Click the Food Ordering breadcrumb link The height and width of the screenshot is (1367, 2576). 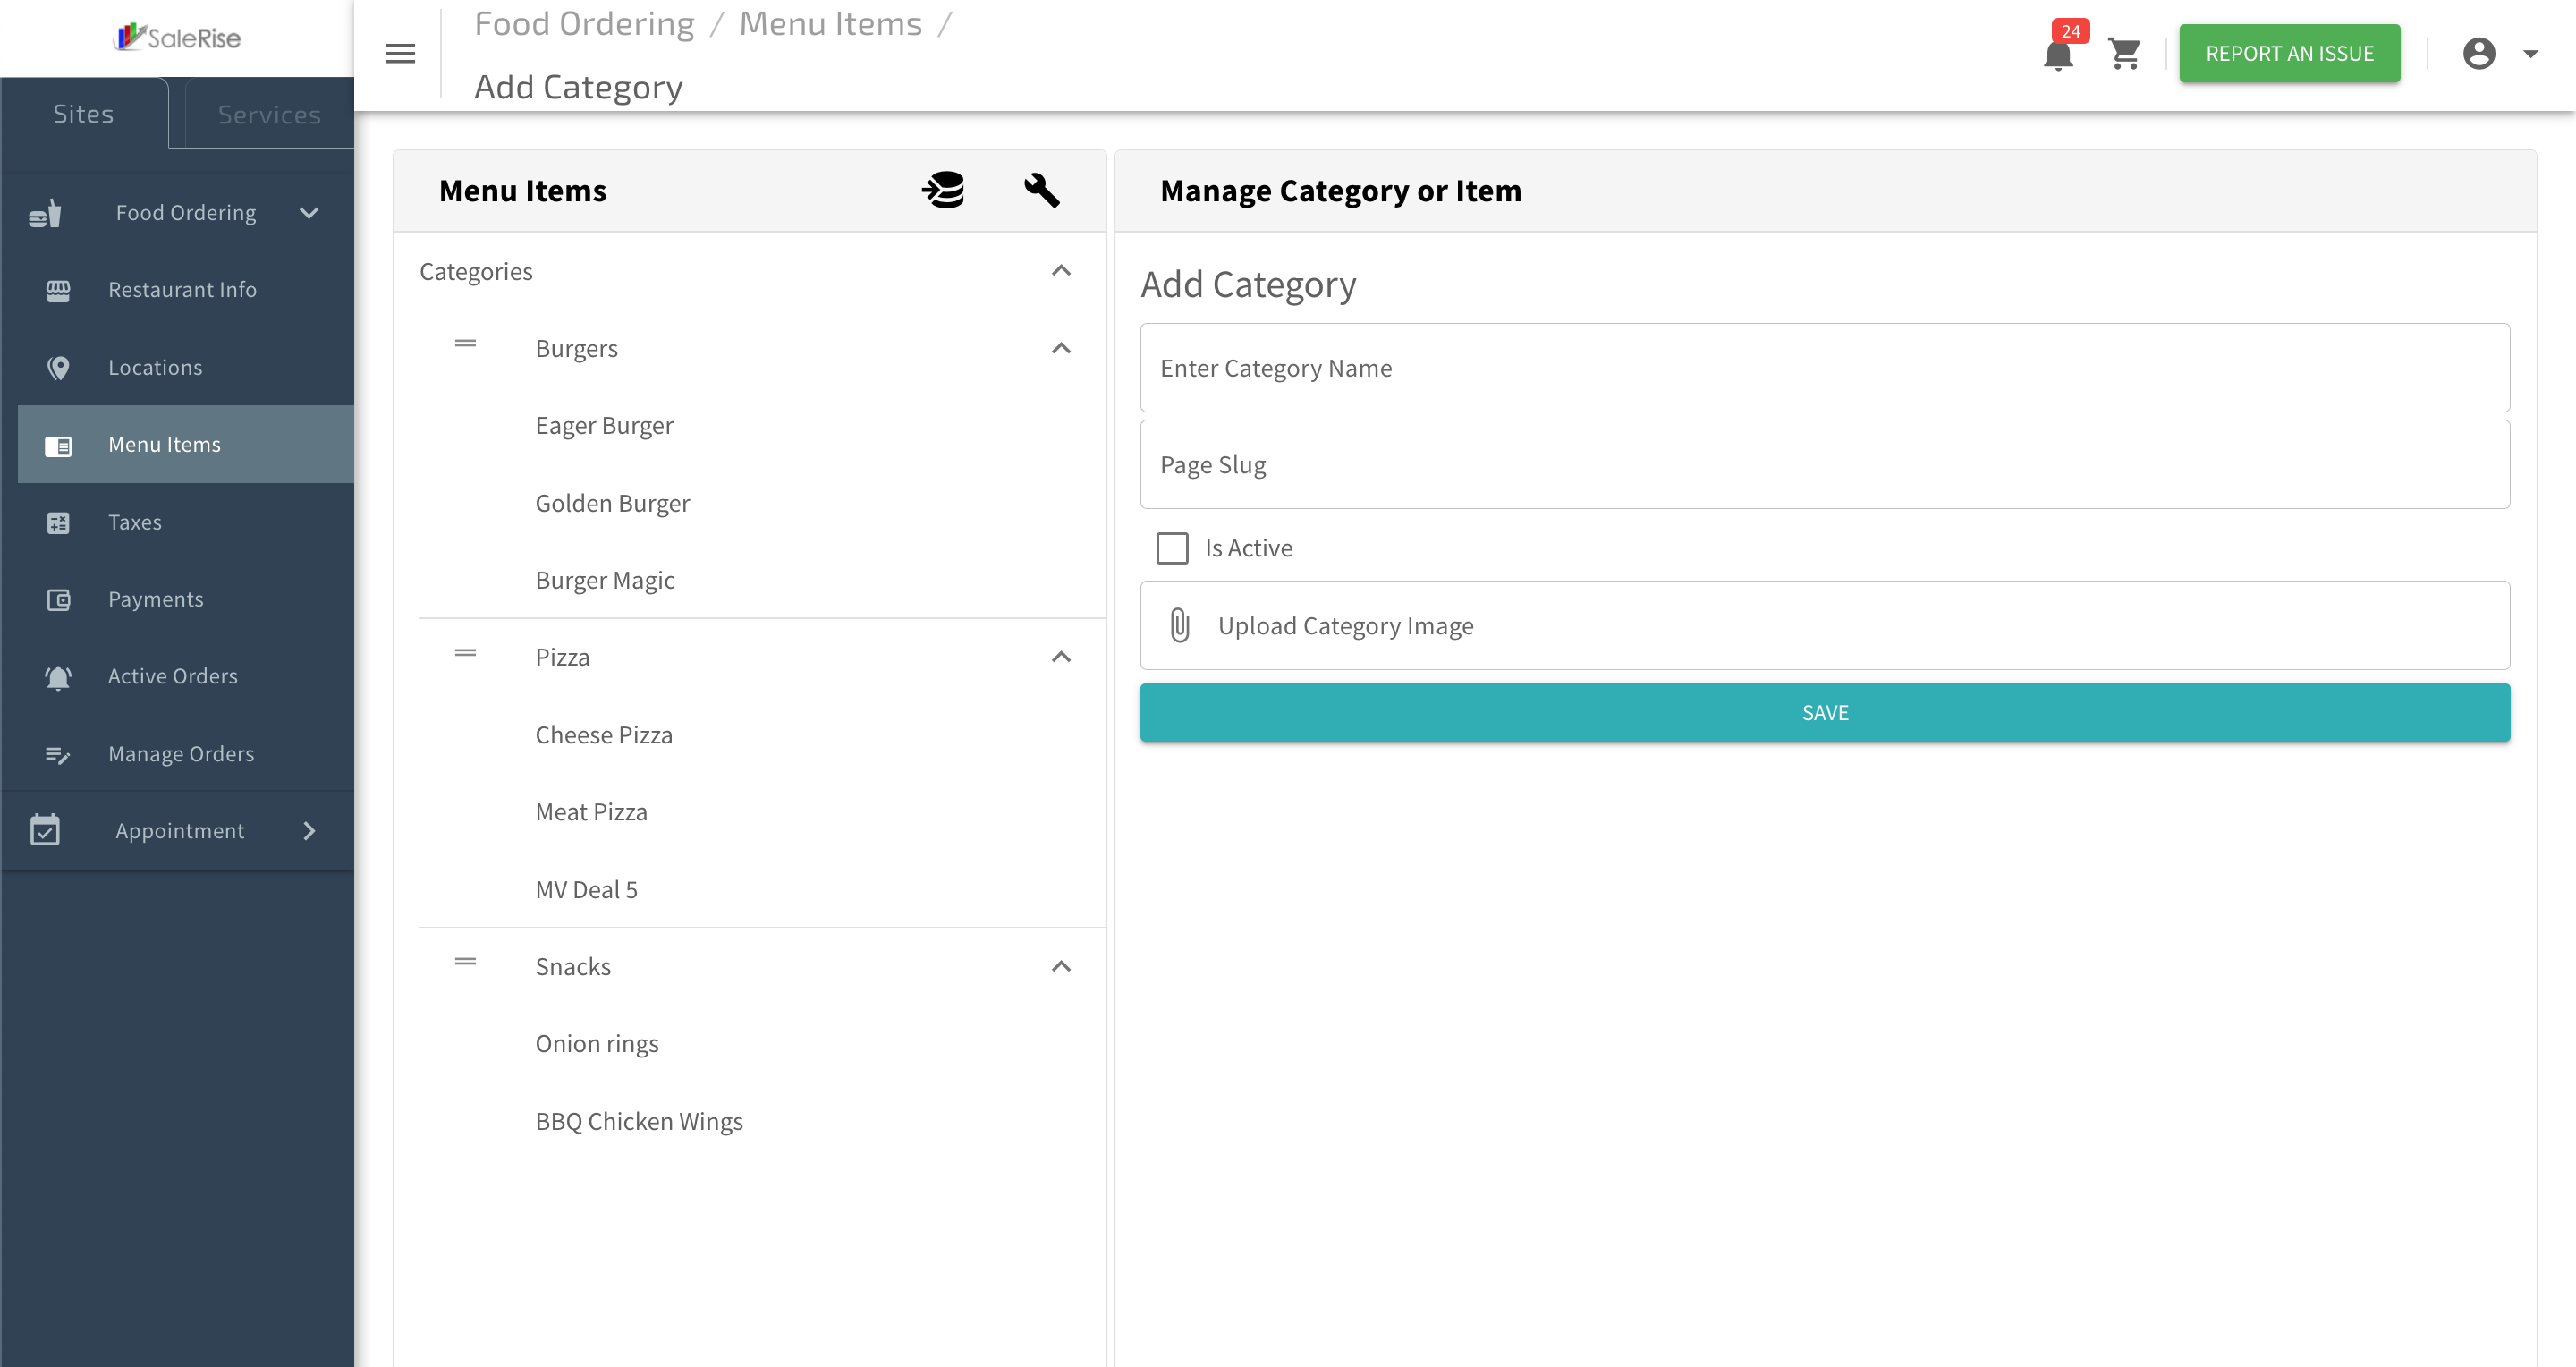point(584,24)
